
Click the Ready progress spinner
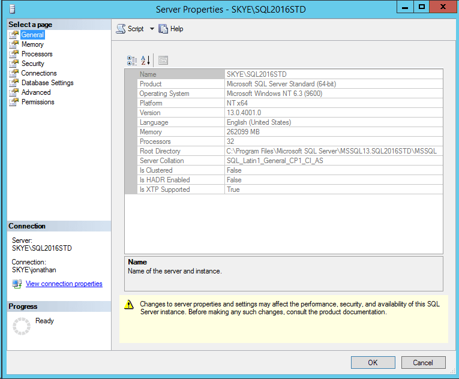coord(22,326)
